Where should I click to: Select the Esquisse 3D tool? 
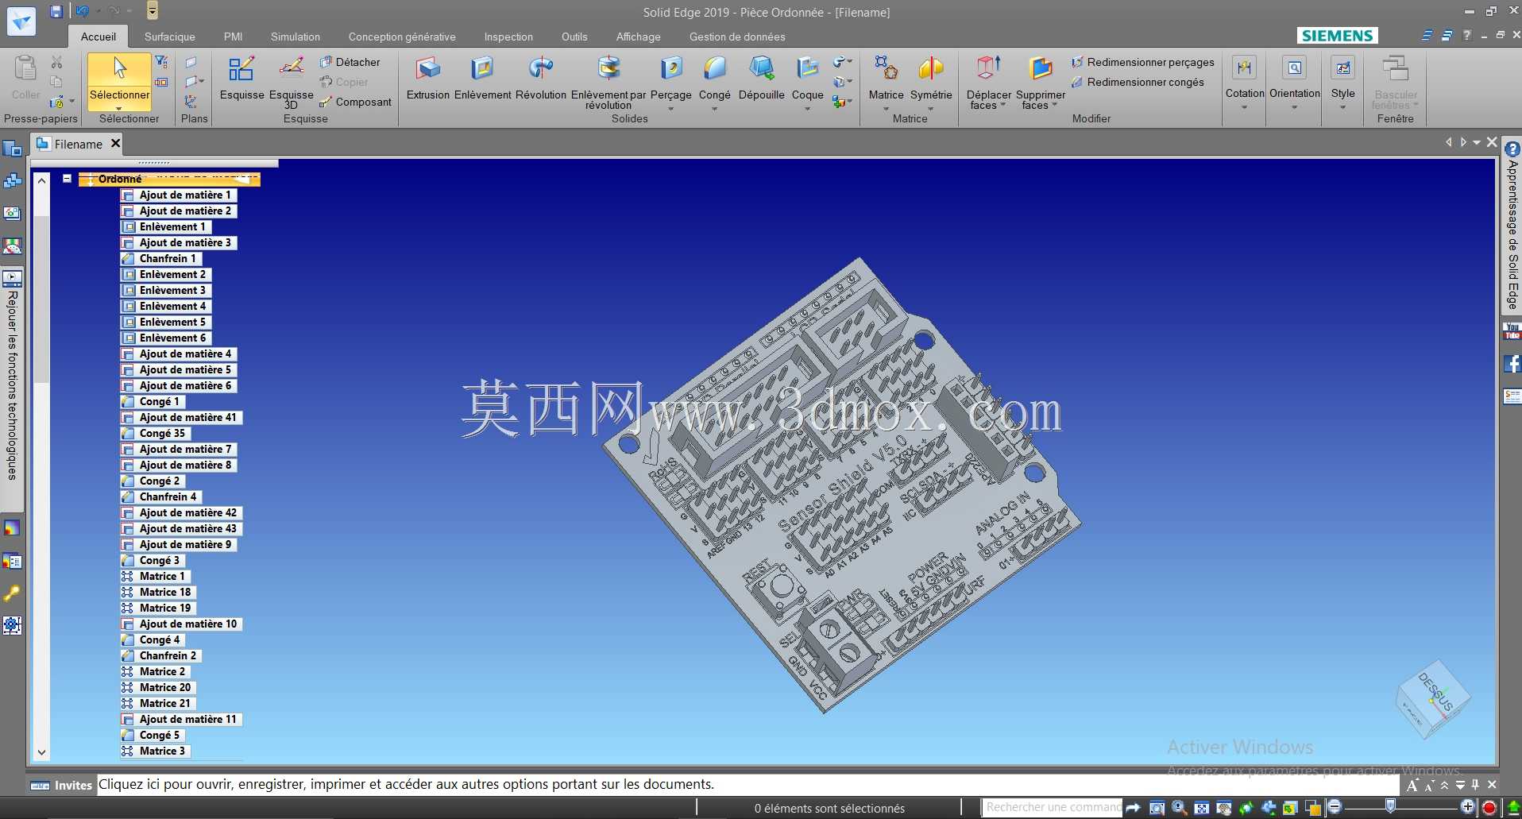click(292, 81)
